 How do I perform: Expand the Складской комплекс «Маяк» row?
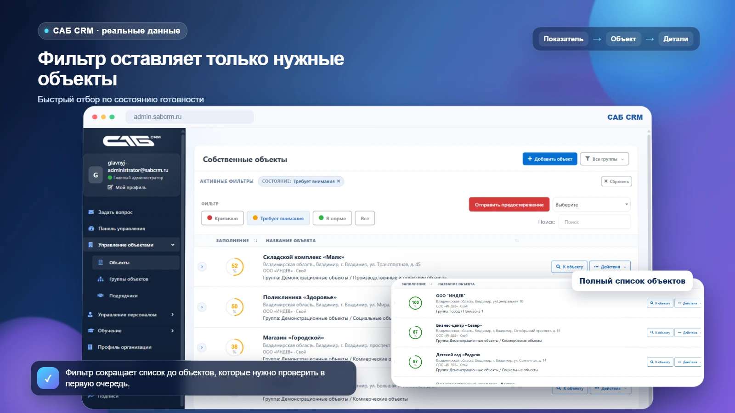coord(202,267)
